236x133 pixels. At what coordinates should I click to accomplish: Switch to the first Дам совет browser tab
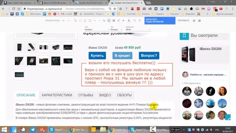[20, 3]
